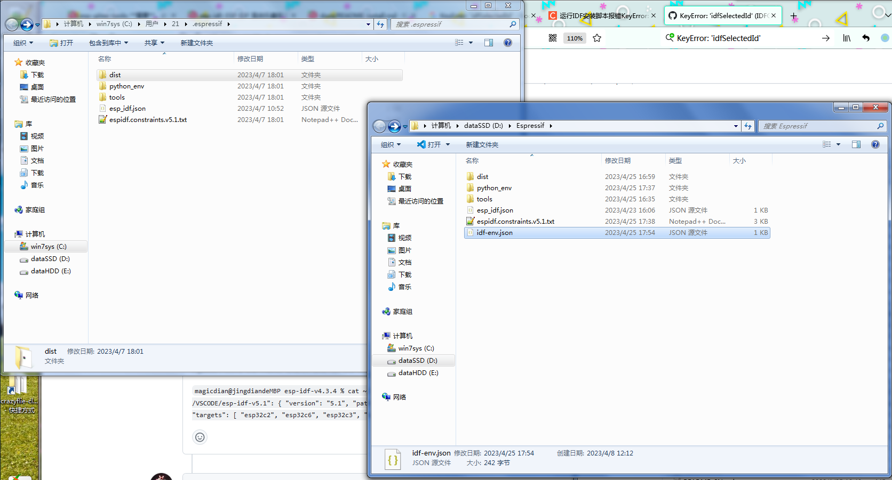This screenshot has width=892, height=480.
Task: Open help in .espressif explorer window
Action: point(508,43)
